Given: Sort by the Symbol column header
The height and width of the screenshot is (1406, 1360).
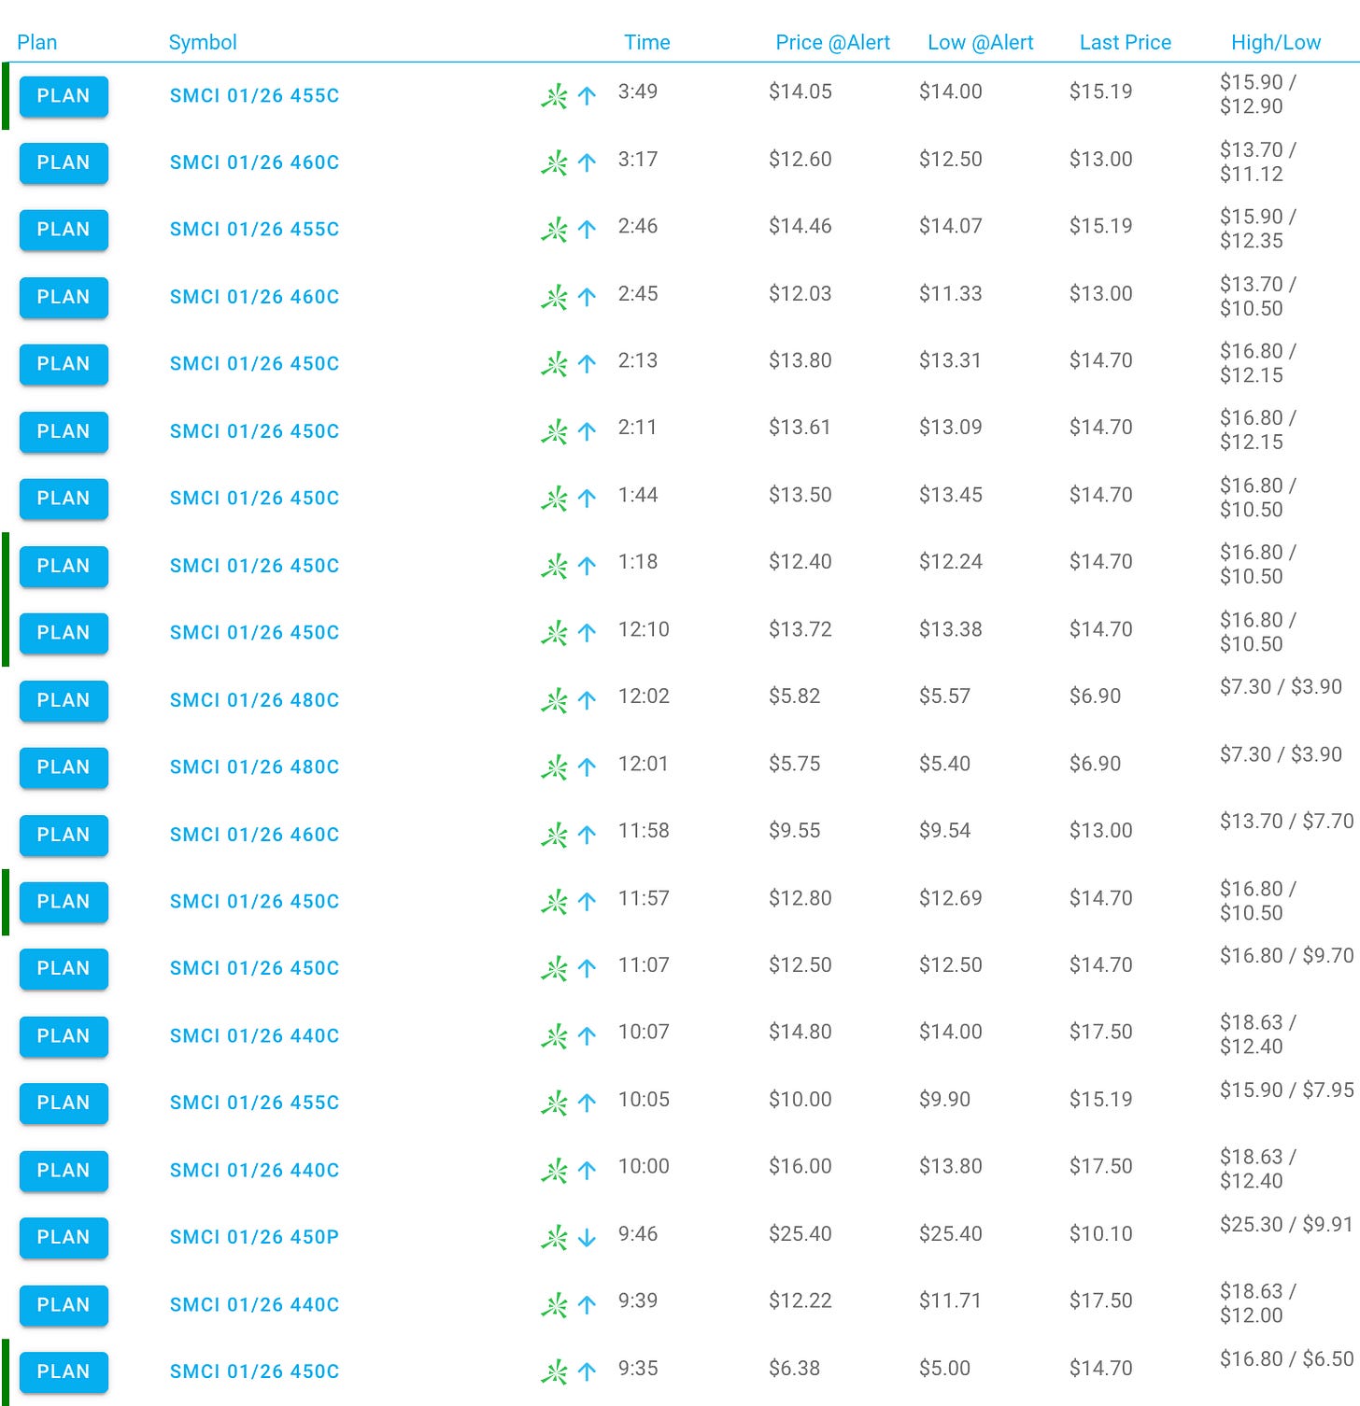Looking at the screenshot, I should [203, 42].
